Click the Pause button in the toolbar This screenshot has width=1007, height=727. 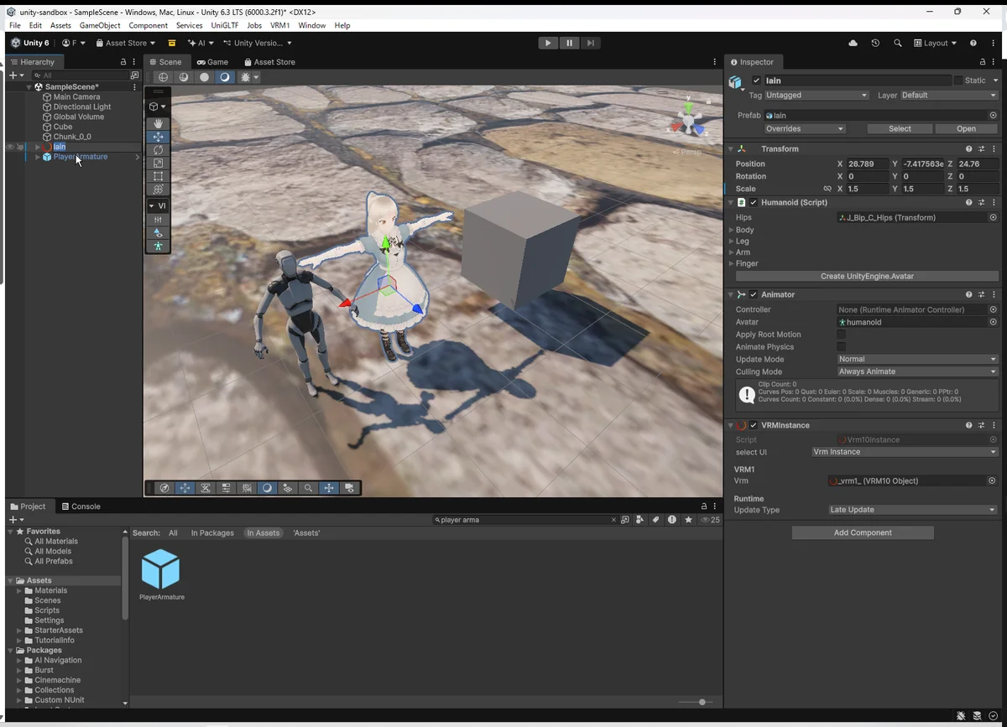(569, 43)
